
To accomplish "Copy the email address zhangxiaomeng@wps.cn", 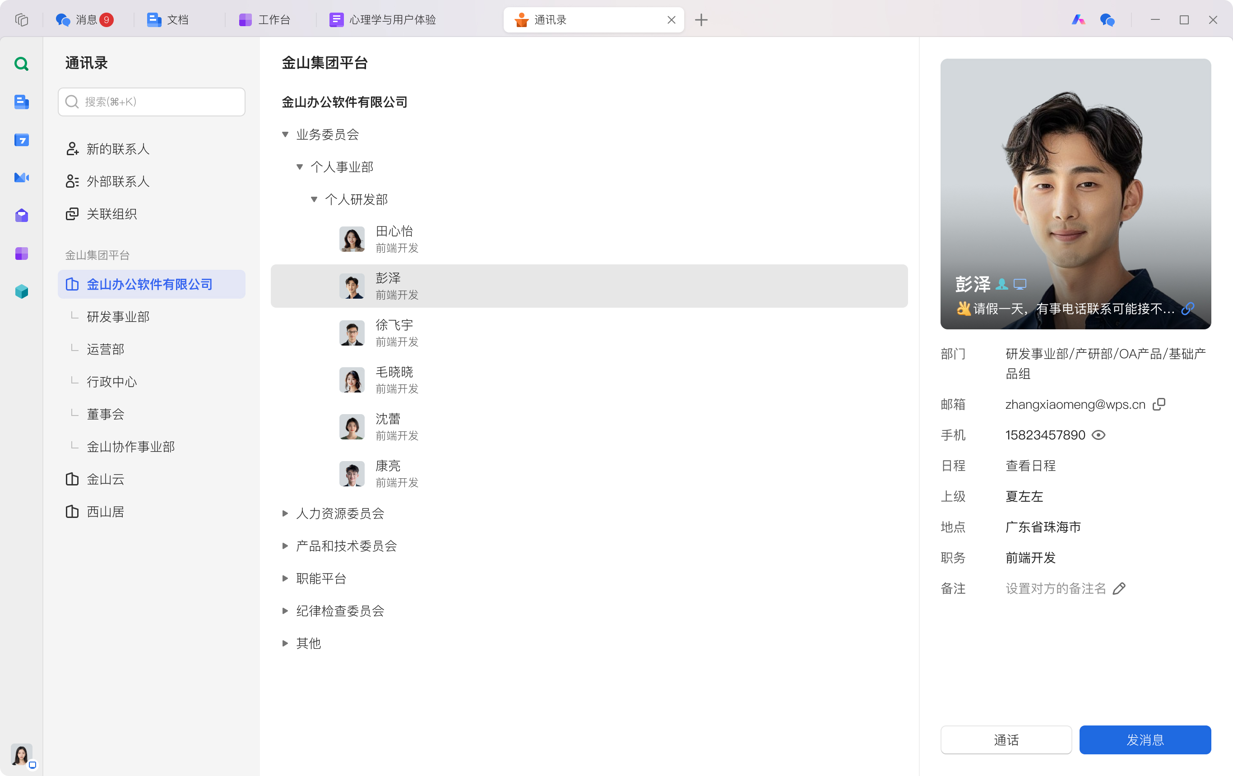I will (x=1159, y=404).
